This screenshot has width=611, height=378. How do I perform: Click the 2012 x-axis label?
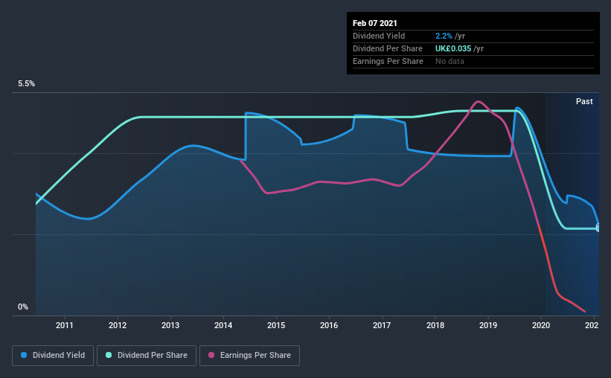pyautogui.click(x=118, y=325)
